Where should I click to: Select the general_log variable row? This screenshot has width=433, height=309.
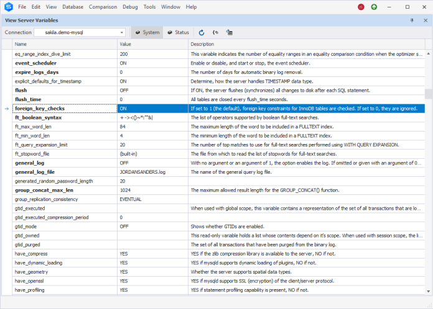click(x=218, y=163)
